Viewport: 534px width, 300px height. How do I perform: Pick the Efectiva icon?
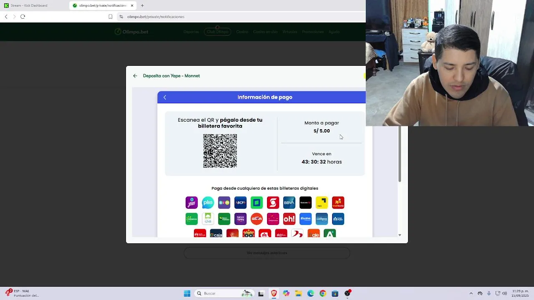click(305, 219)
